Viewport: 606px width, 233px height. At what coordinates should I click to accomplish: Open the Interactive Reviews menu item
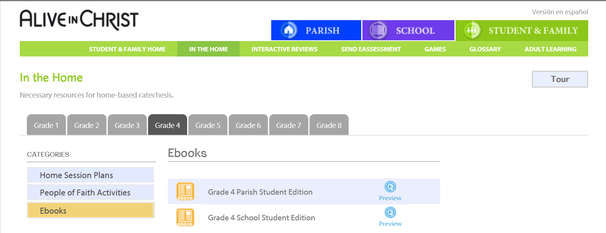[285, 49]
